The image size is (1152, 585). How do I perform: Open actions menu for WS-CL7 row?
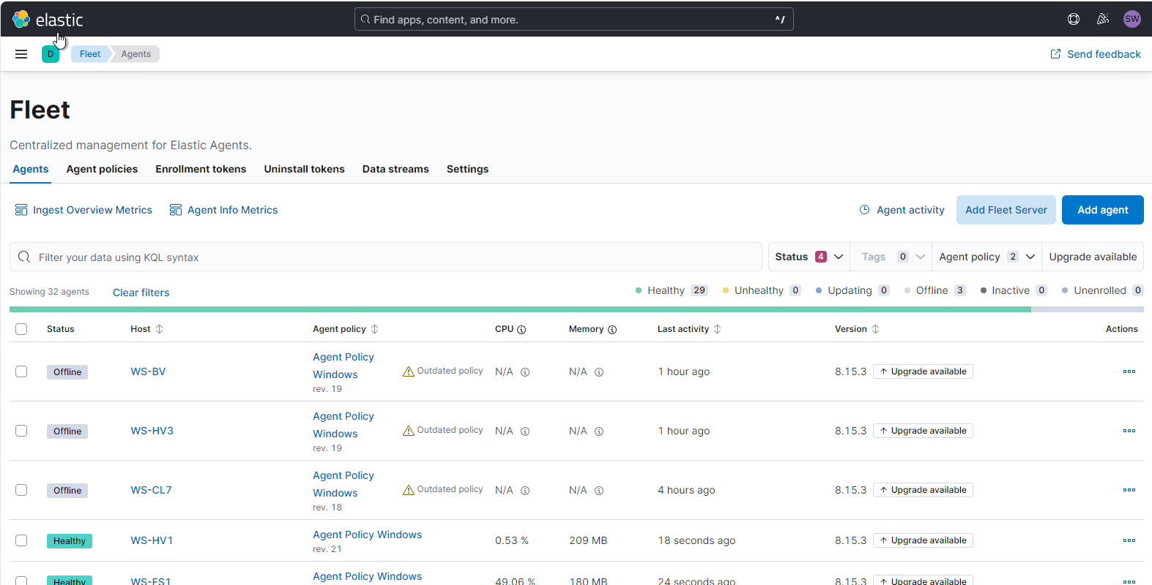coord(1129,490)
